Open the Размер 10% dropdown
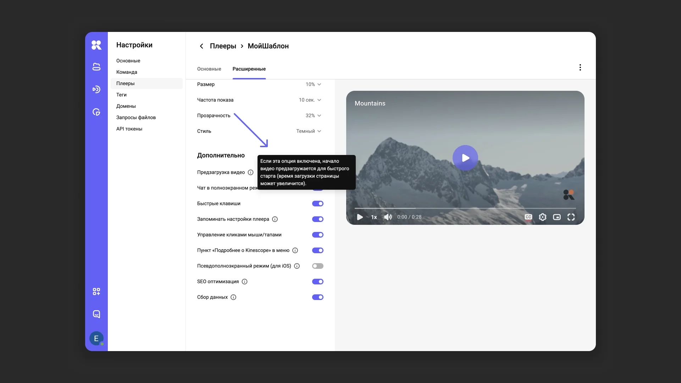 click(x=313, y=84)
